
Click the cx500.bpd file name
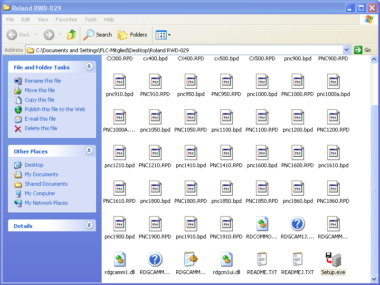point(227,58)
